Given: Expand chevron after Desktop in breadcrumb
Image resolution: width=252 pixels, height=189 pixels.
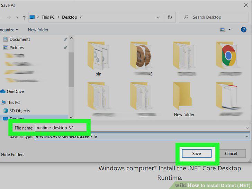Looking at the screenshot, I should pyautogui.click(x=81, y=17).
